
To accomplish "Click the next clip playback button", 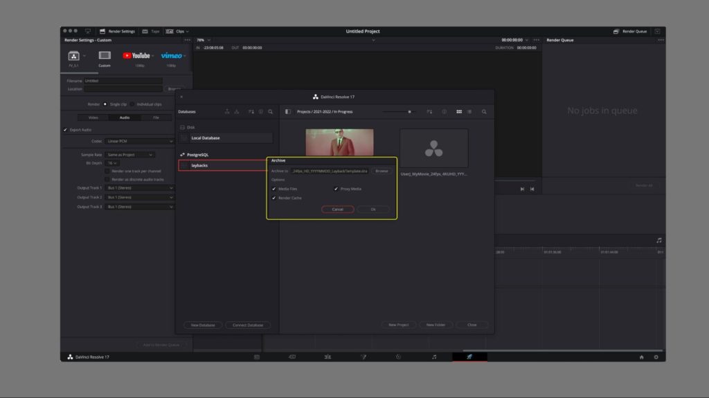I will click(x=522, y=189).
